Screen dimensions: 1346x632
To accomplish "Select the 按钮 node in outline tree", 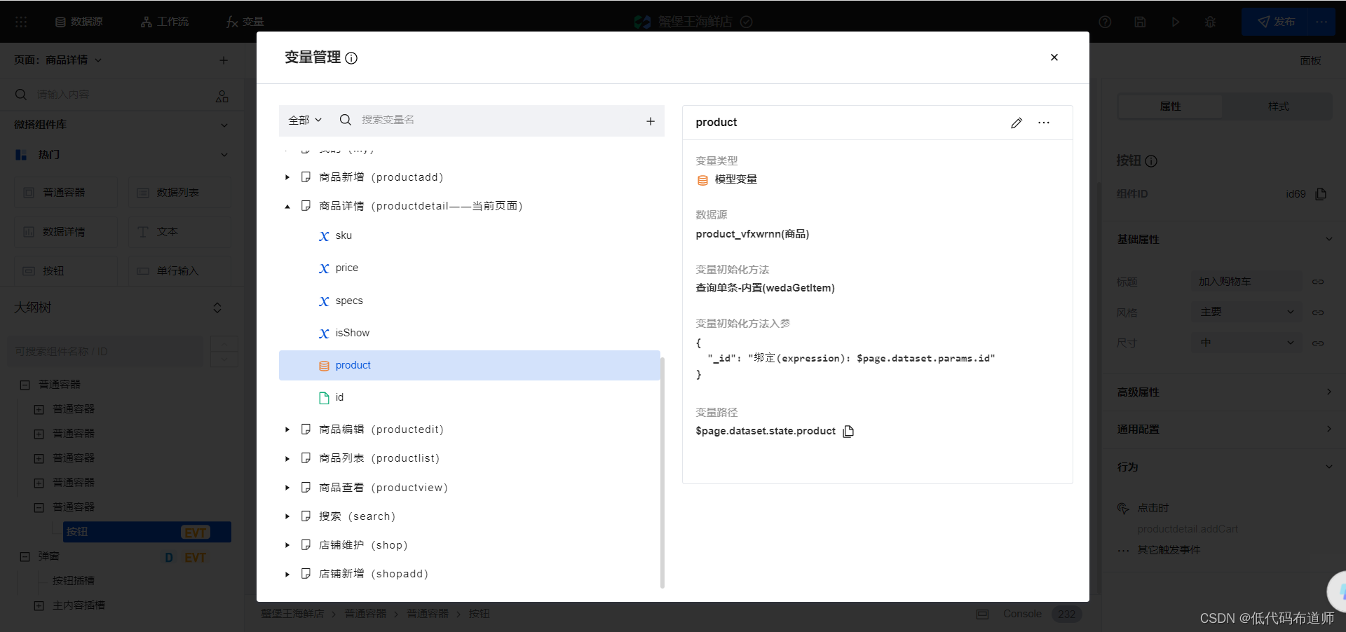I will tap(147, 532).
